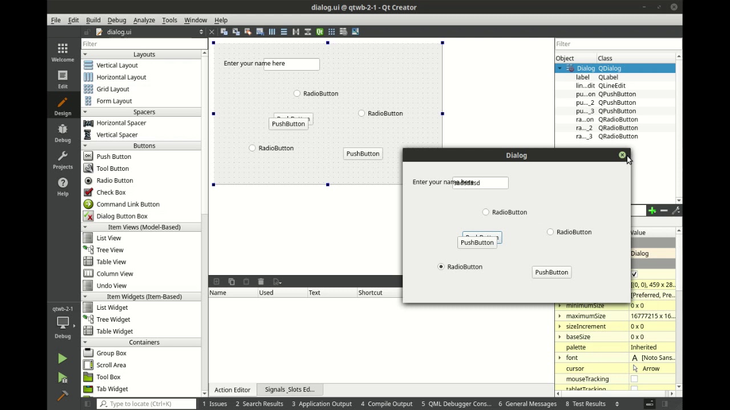This screenshot has height=410, width=730.
Task: Open the 3 Application Output pane
Action: tap(322, 404)
